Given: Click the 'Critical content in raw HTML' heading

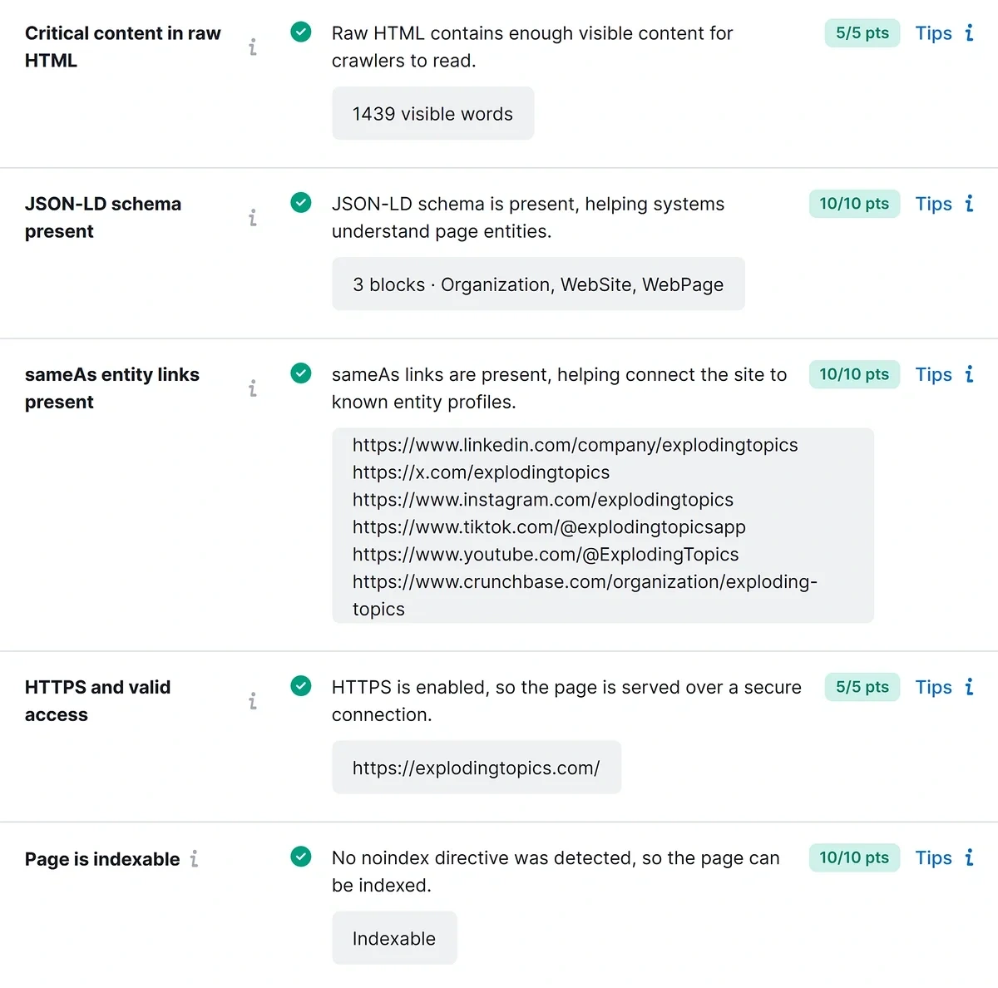Looking at the screenshot, I should click(x=123, y=47).
